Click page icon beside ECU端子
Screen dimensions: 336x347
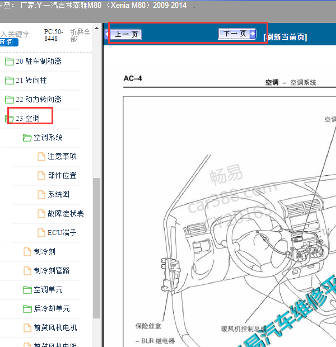[41, 233]
